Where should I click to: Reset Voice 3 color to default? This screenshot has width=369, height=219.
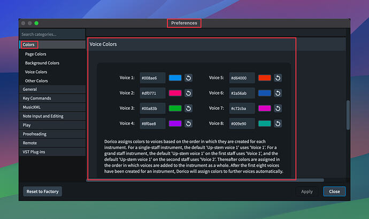click(188, 108)
